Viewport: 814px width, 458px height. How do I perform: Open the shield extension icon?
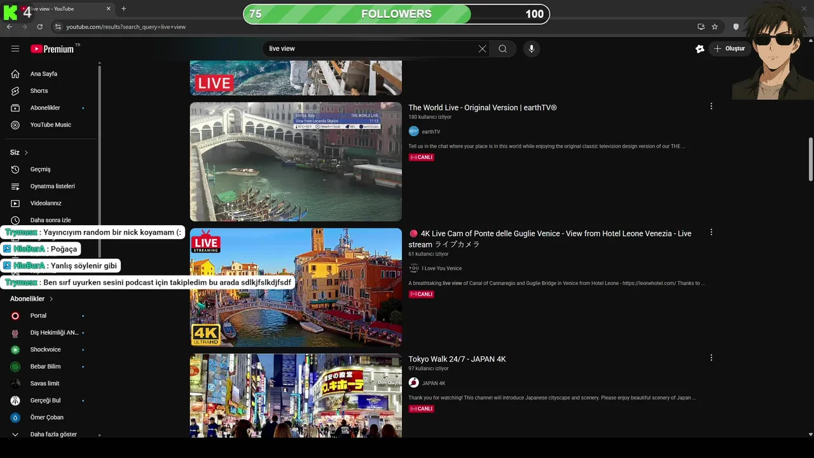coord(736,27)
